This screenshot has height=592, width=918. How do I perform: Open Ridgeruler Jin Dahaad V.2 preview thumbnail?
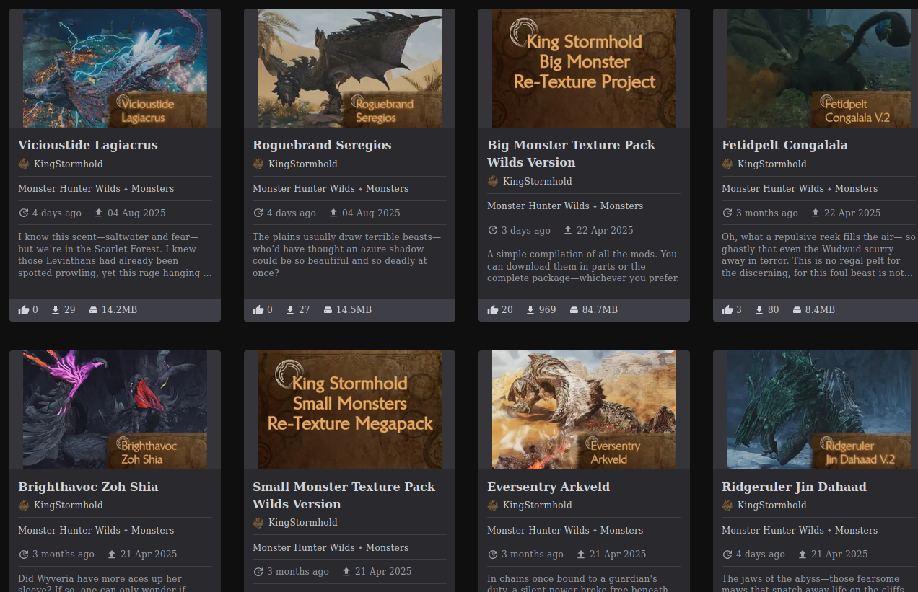818,410
